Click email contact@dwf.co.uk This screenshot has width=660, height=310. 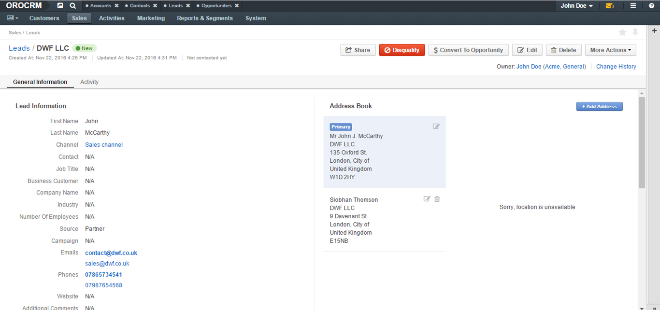point(111,253)
